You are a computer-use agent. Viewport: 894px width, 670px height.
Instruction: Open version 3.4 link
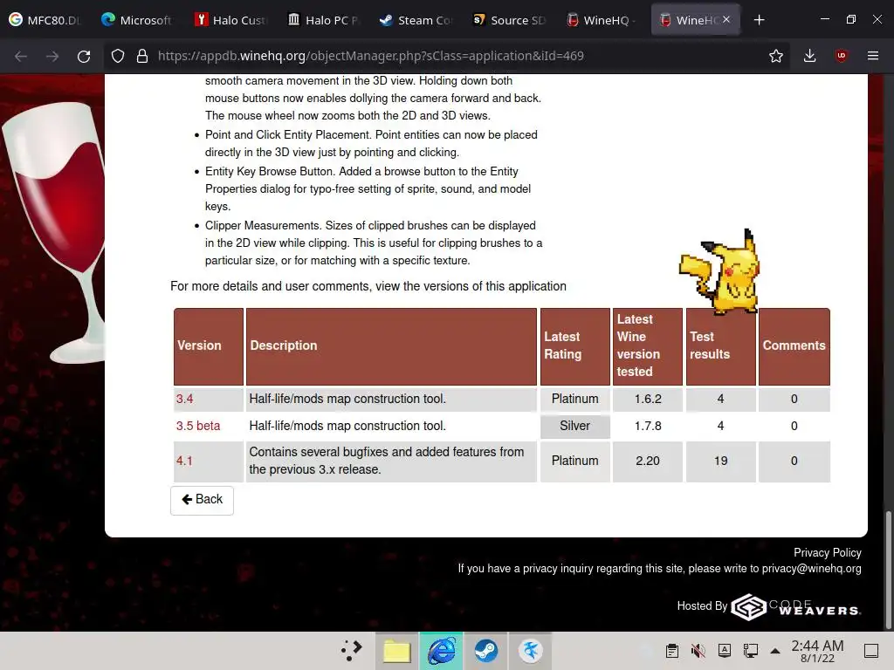coord(184,399)
